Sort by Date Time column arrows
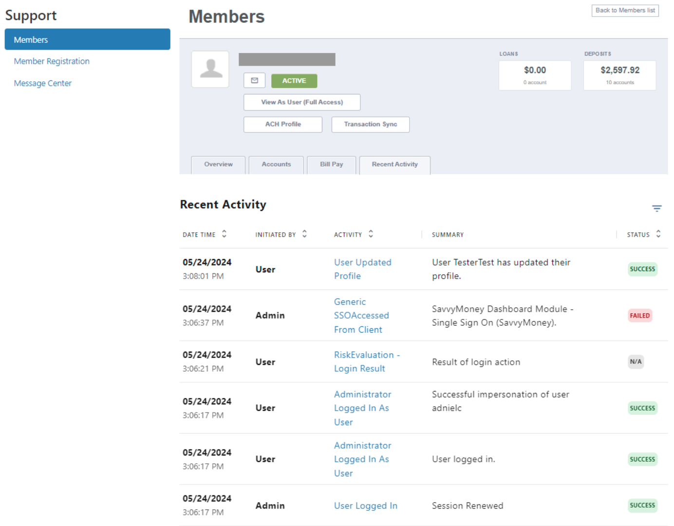Screen dimensions: 674x526 pyautogui.click(x=224, y=234)
